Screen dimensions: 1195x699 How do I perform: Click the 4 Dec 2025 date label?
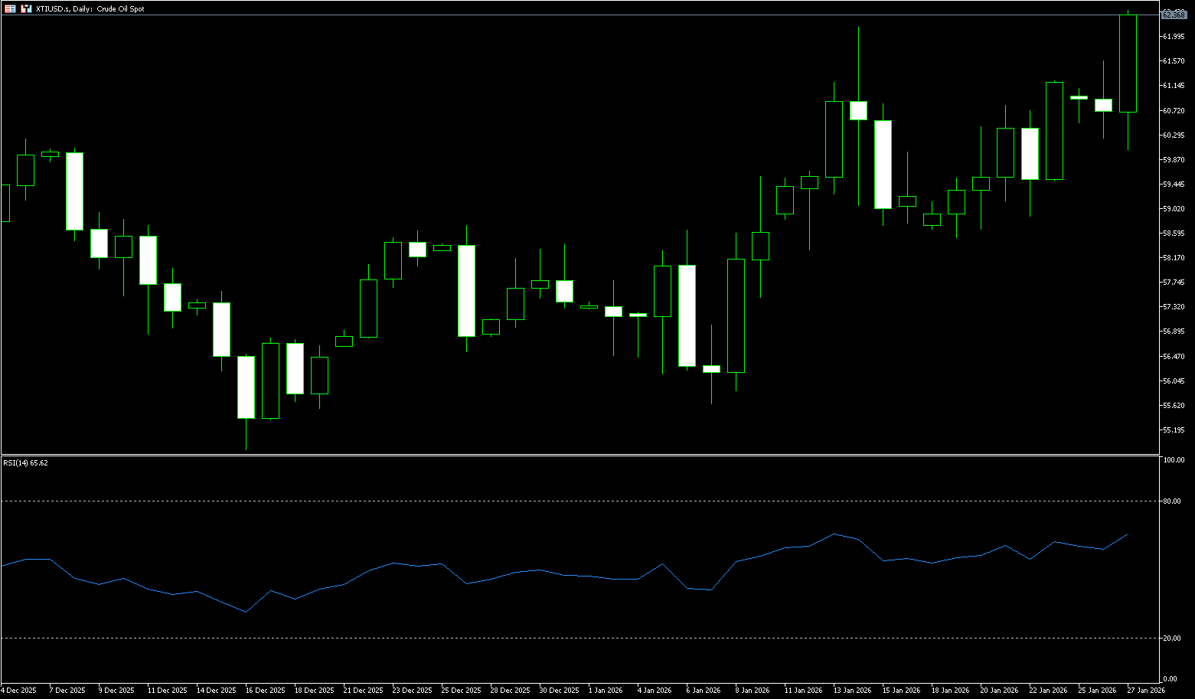click(18, 691)
